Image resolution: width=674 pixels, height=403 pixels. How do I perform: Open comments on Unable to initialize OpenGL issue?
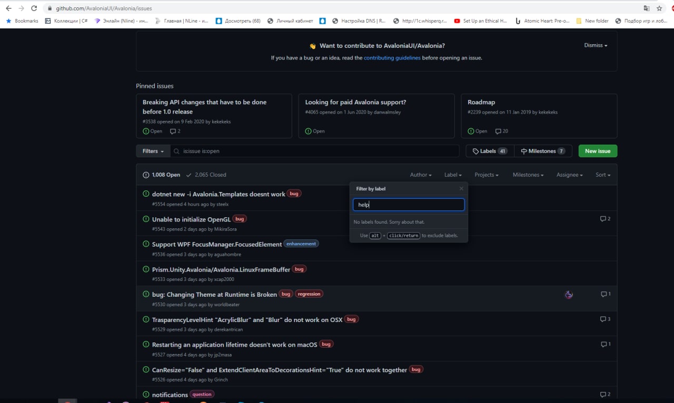(x=606, y=219)
